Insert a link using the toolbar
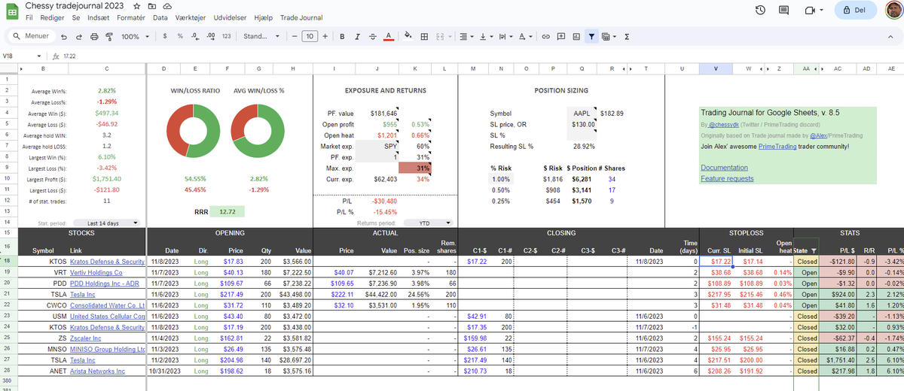Viewport: 904px width, 391px height. (x=545, y=36)
